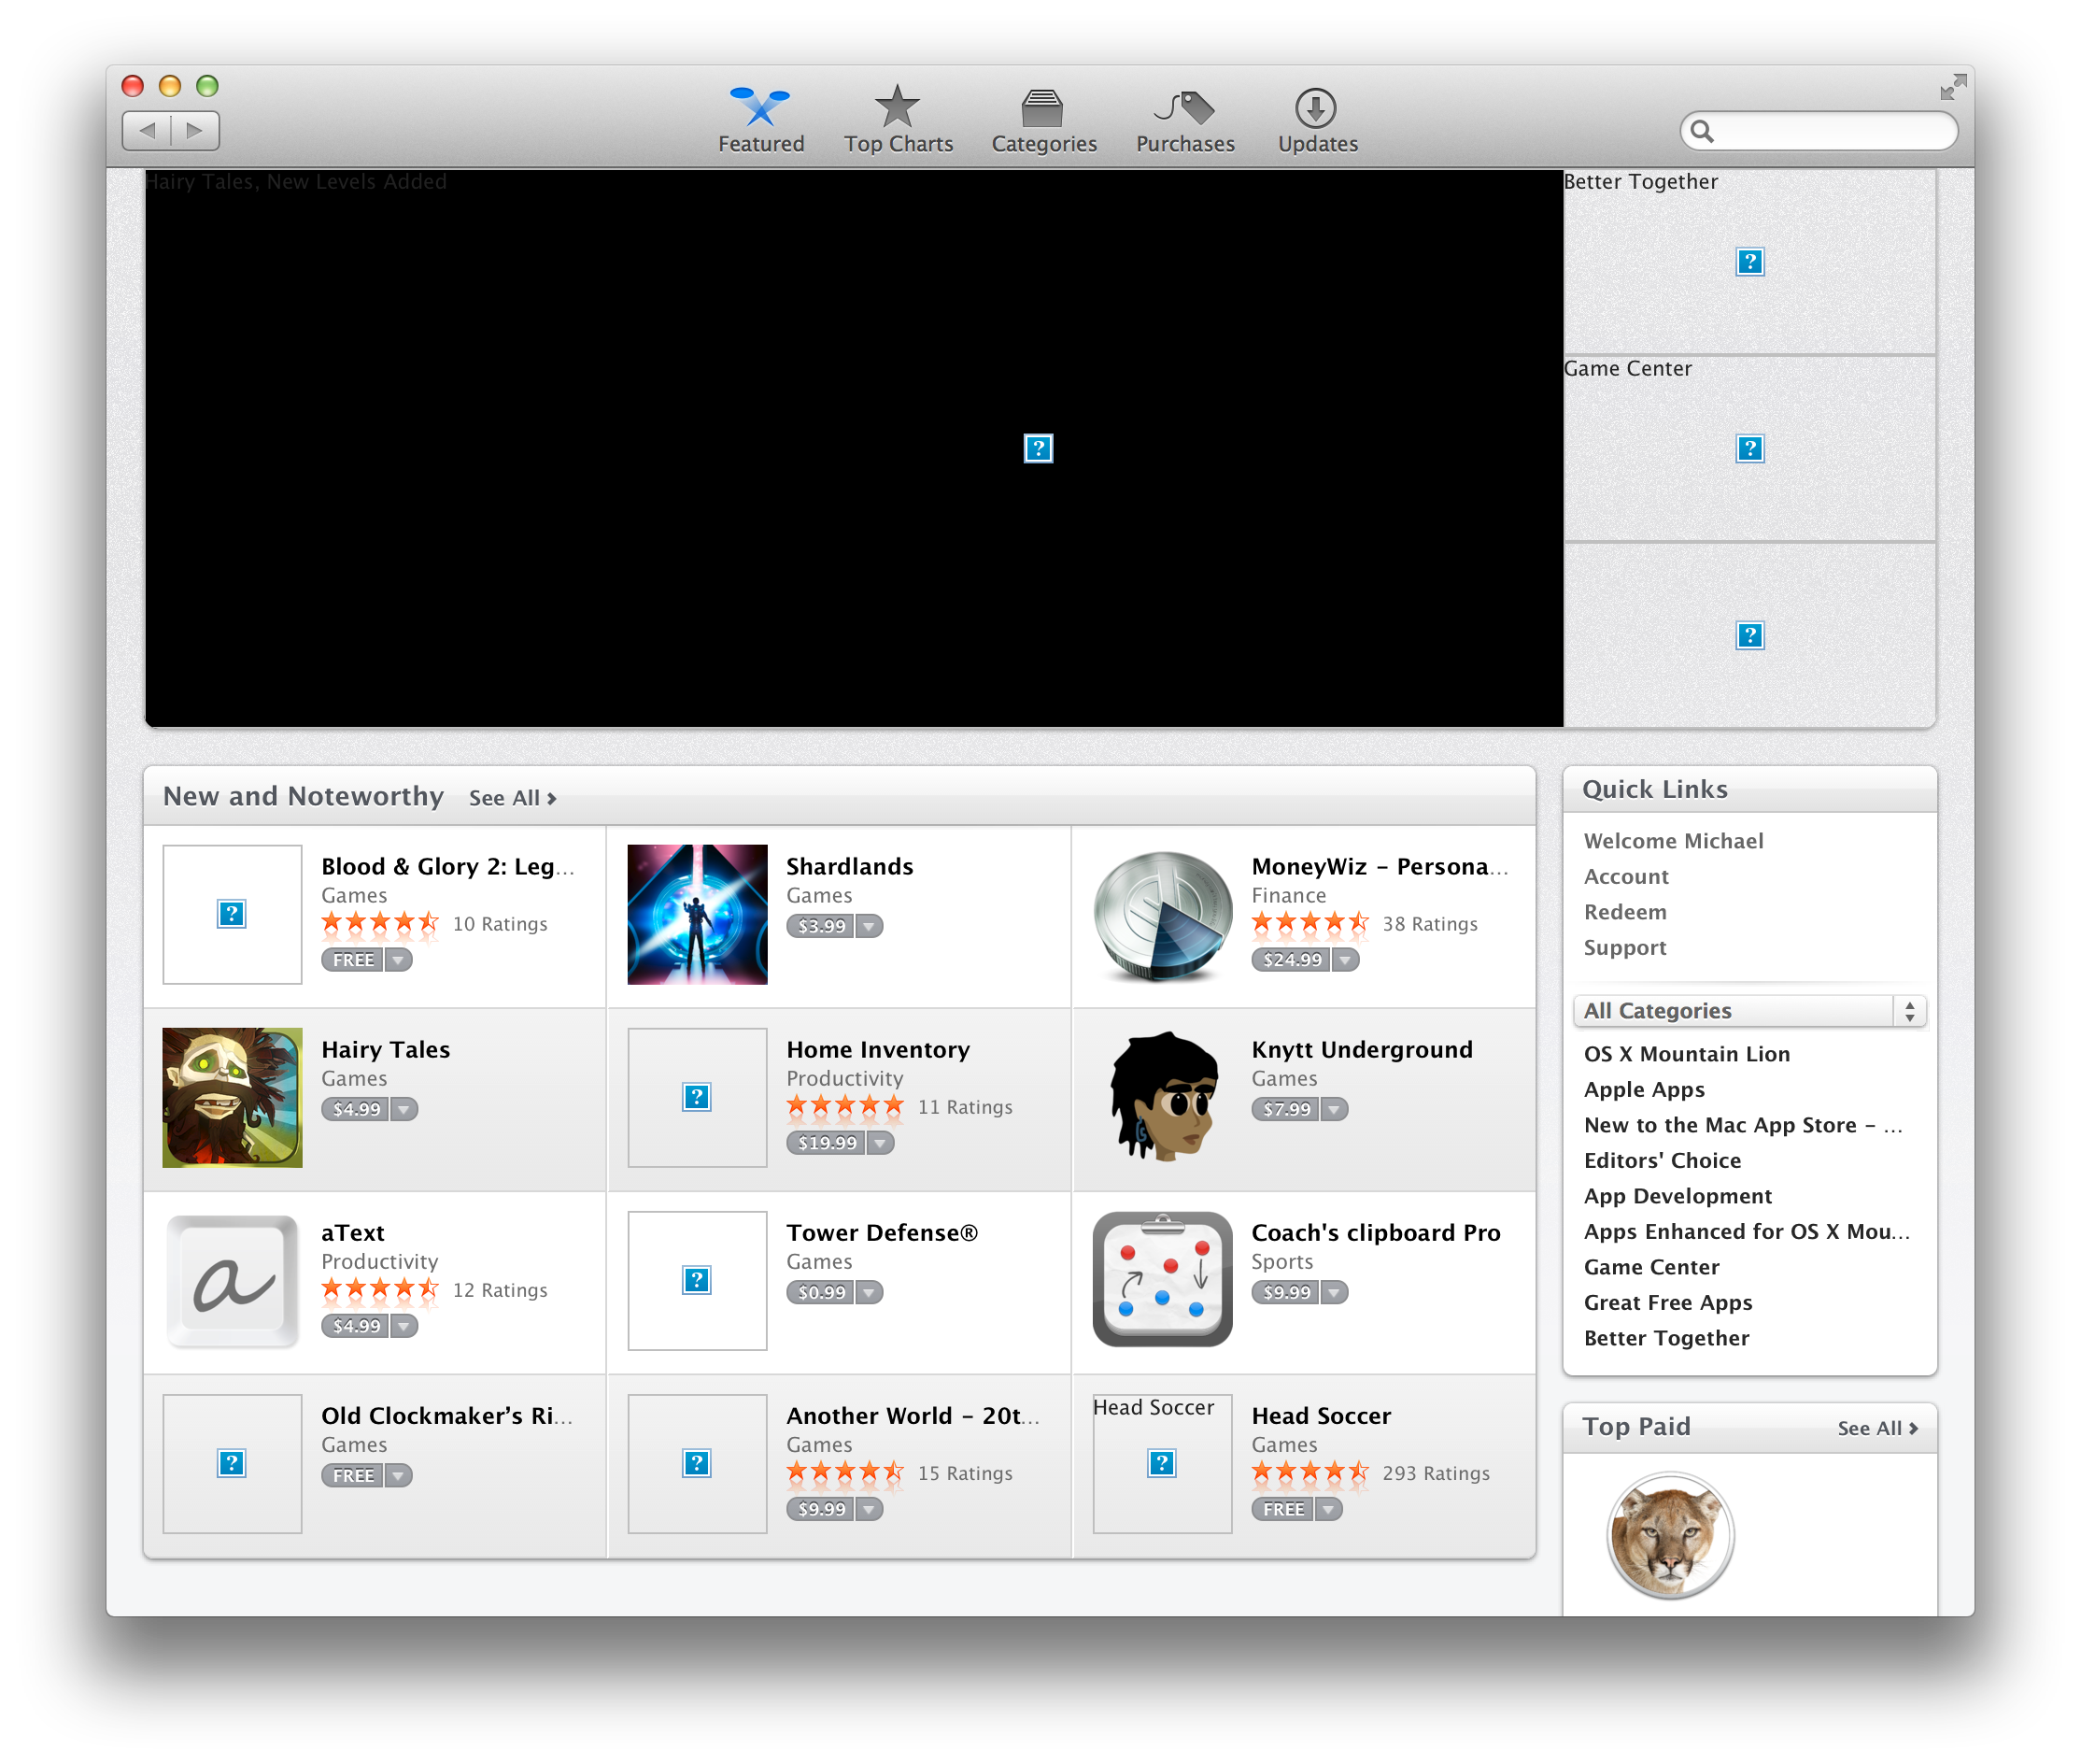Click the Old Clockmaker's Riddle placeholder icon
Image resolution: width=2081 pixels, height=1764 pixels.
232,1463
